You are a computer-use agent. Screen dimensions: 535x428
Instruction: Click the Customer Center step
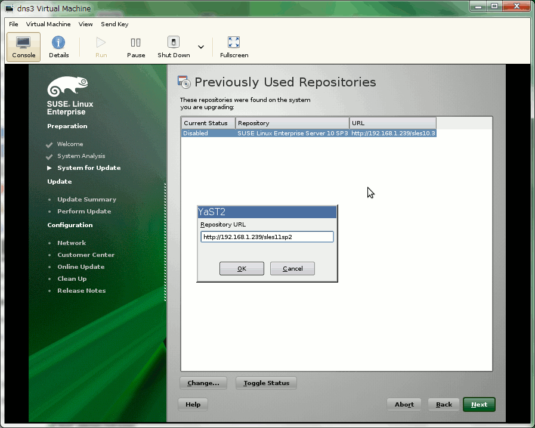86,255
